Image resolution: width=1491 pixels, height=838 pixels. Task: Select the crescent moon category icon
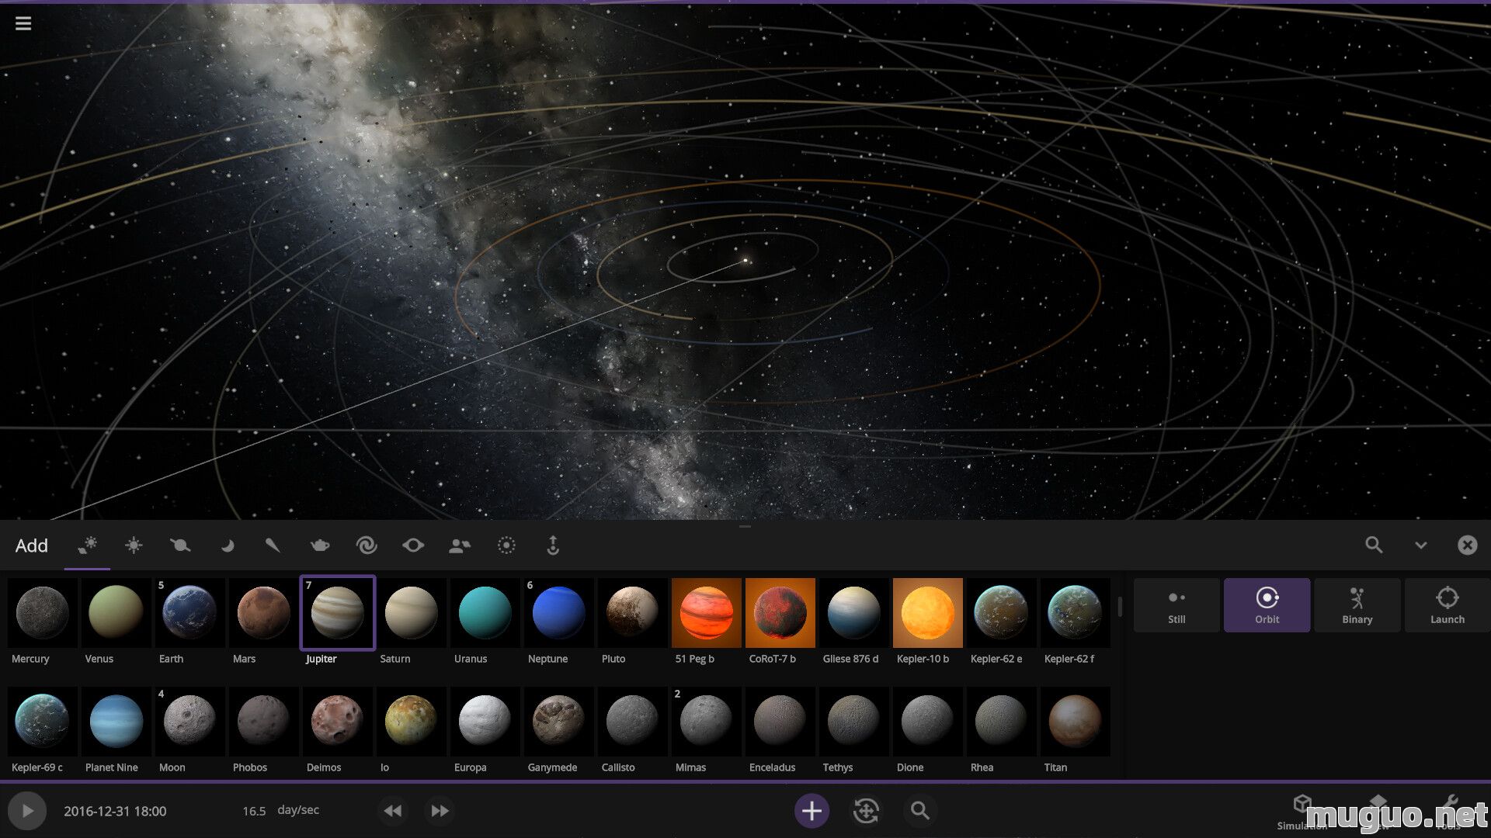click(227, 545)
